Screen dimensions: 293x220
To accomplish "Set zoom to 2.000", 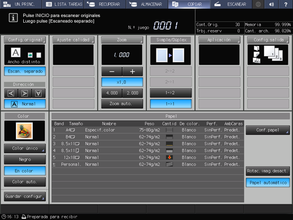I will 133,93.
